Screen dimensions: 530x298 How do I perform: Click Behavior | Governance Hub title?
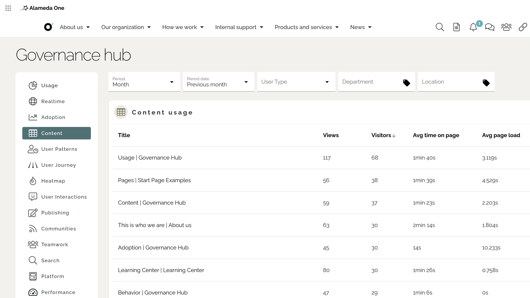click(153, 293)
